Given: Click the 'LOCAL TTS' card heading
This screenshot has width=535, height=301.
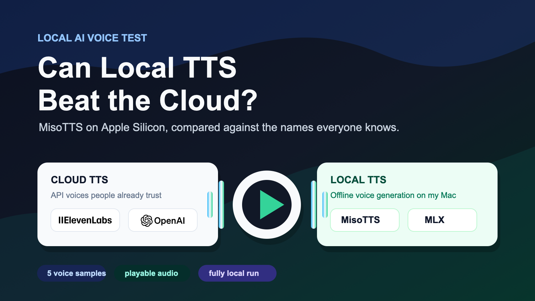Looking at the screenshot, I should click(358, 180).
